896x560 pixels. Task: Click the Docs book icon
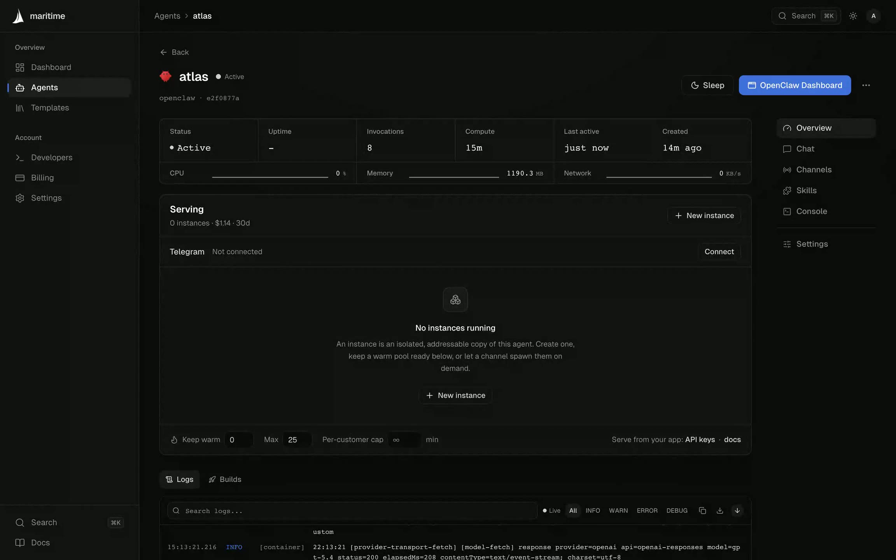tap(20, 542)
